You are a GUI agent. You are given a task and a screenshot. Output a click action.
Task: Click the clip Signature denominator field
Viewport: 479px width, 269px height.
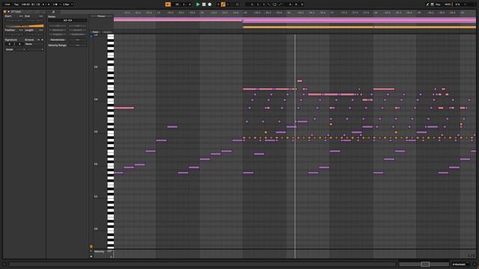19,44
